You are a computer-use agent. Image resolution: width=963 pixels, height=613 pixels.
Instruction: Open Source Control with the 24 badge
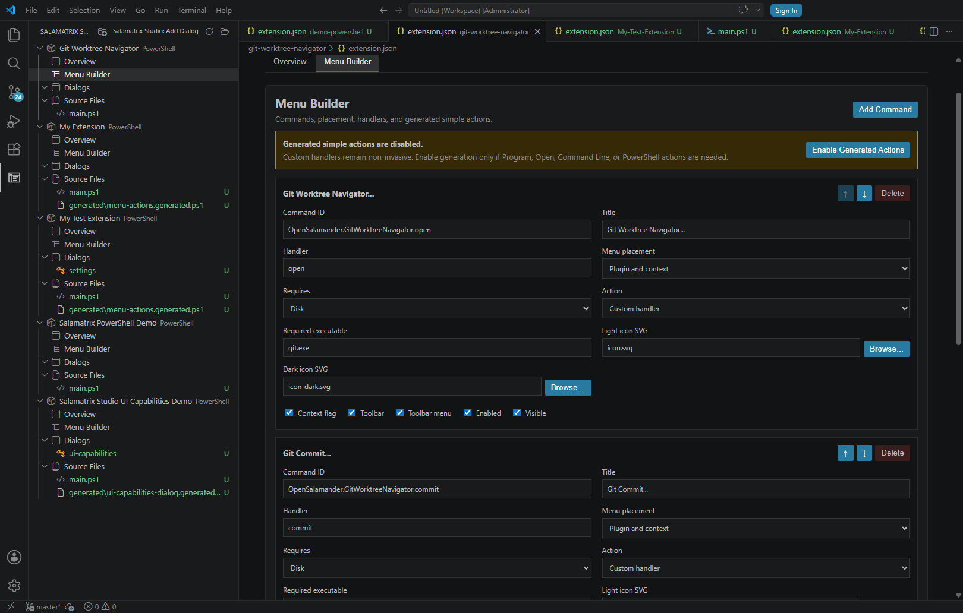tap(14, 92)
